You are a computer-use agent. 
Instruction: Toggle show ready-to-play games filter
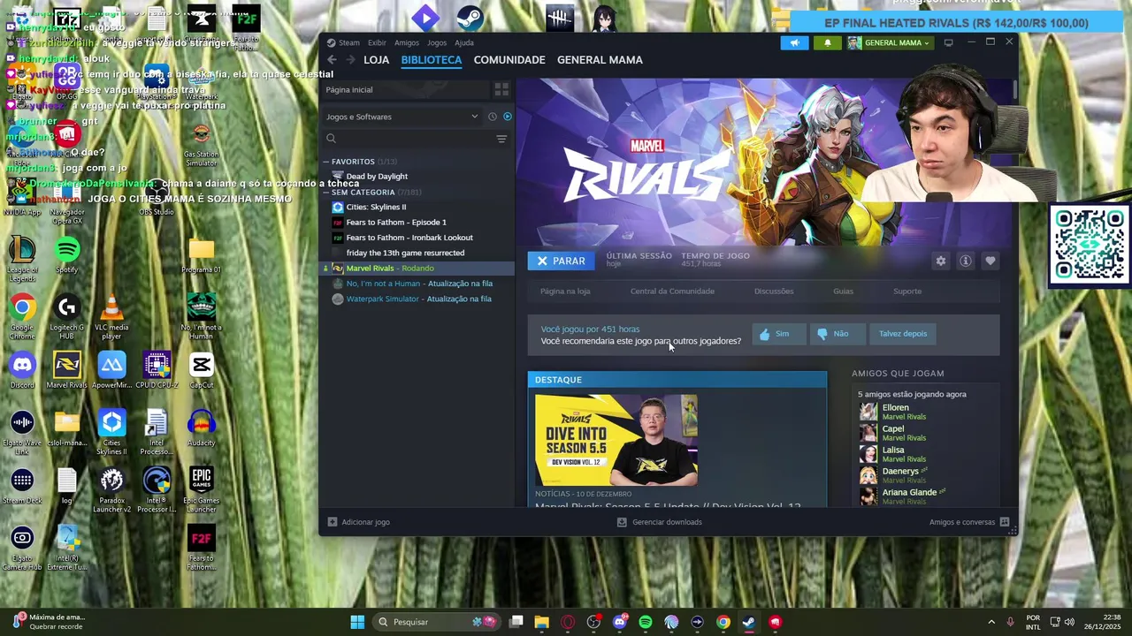[508, 117]
